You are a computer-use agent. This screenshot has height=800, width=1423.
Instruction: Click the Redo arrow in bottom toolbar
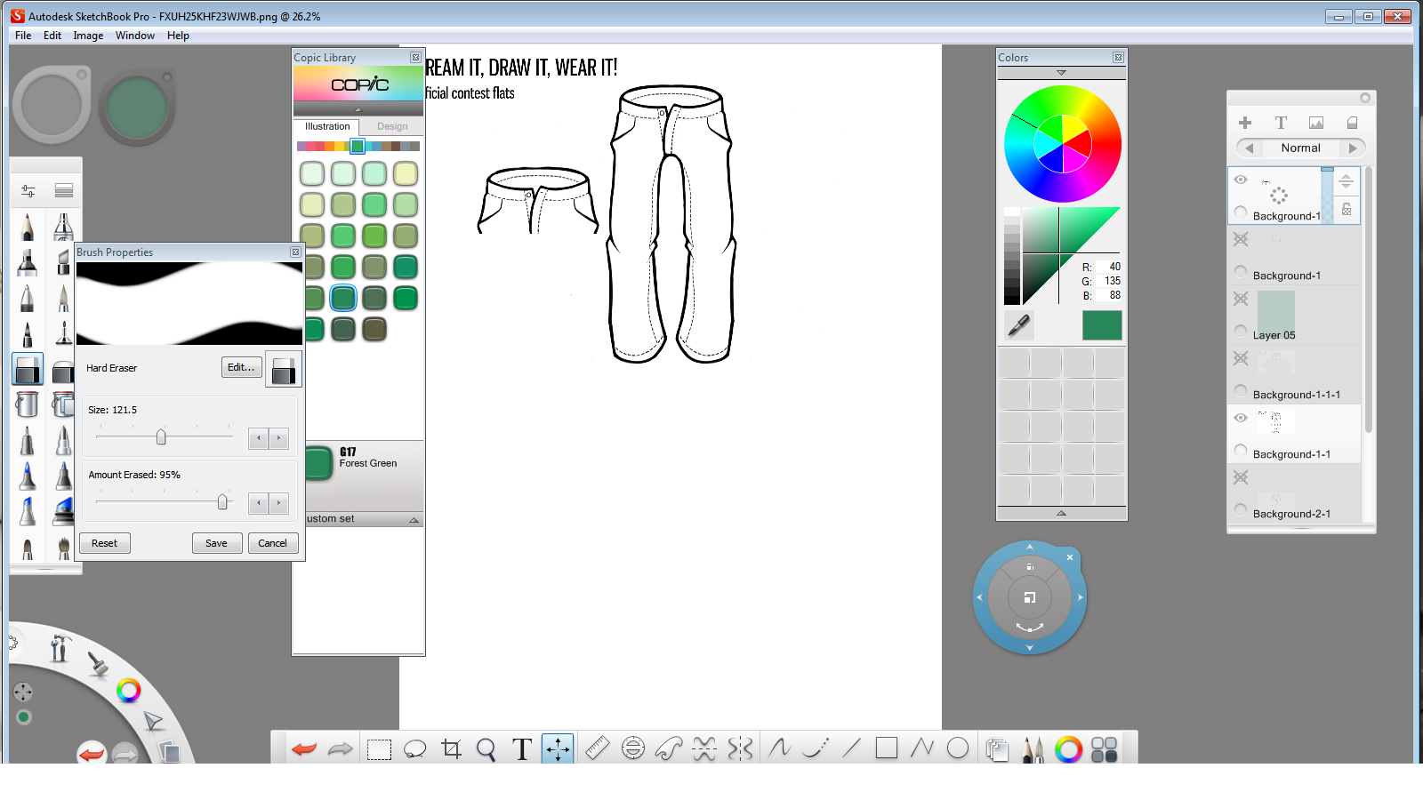pyautogui.click(x=341, y=749)
